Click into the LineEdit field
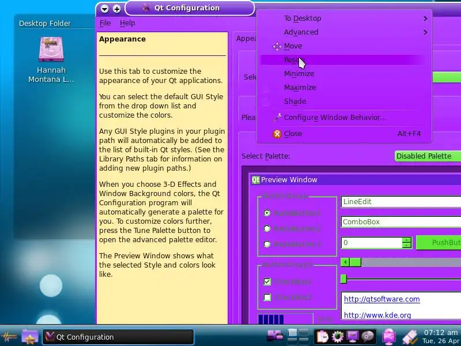This screenshot has width=461, height=346. tap(400, 202)
